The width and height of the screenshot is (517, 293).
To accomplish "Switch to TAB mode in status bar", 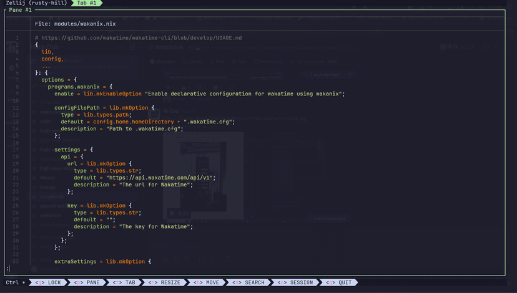I will (124, 282).
